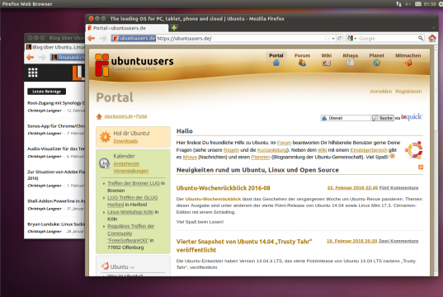Click the back arrow in the blog window
This screenshot has width=443, height=297.
(30, 58)
